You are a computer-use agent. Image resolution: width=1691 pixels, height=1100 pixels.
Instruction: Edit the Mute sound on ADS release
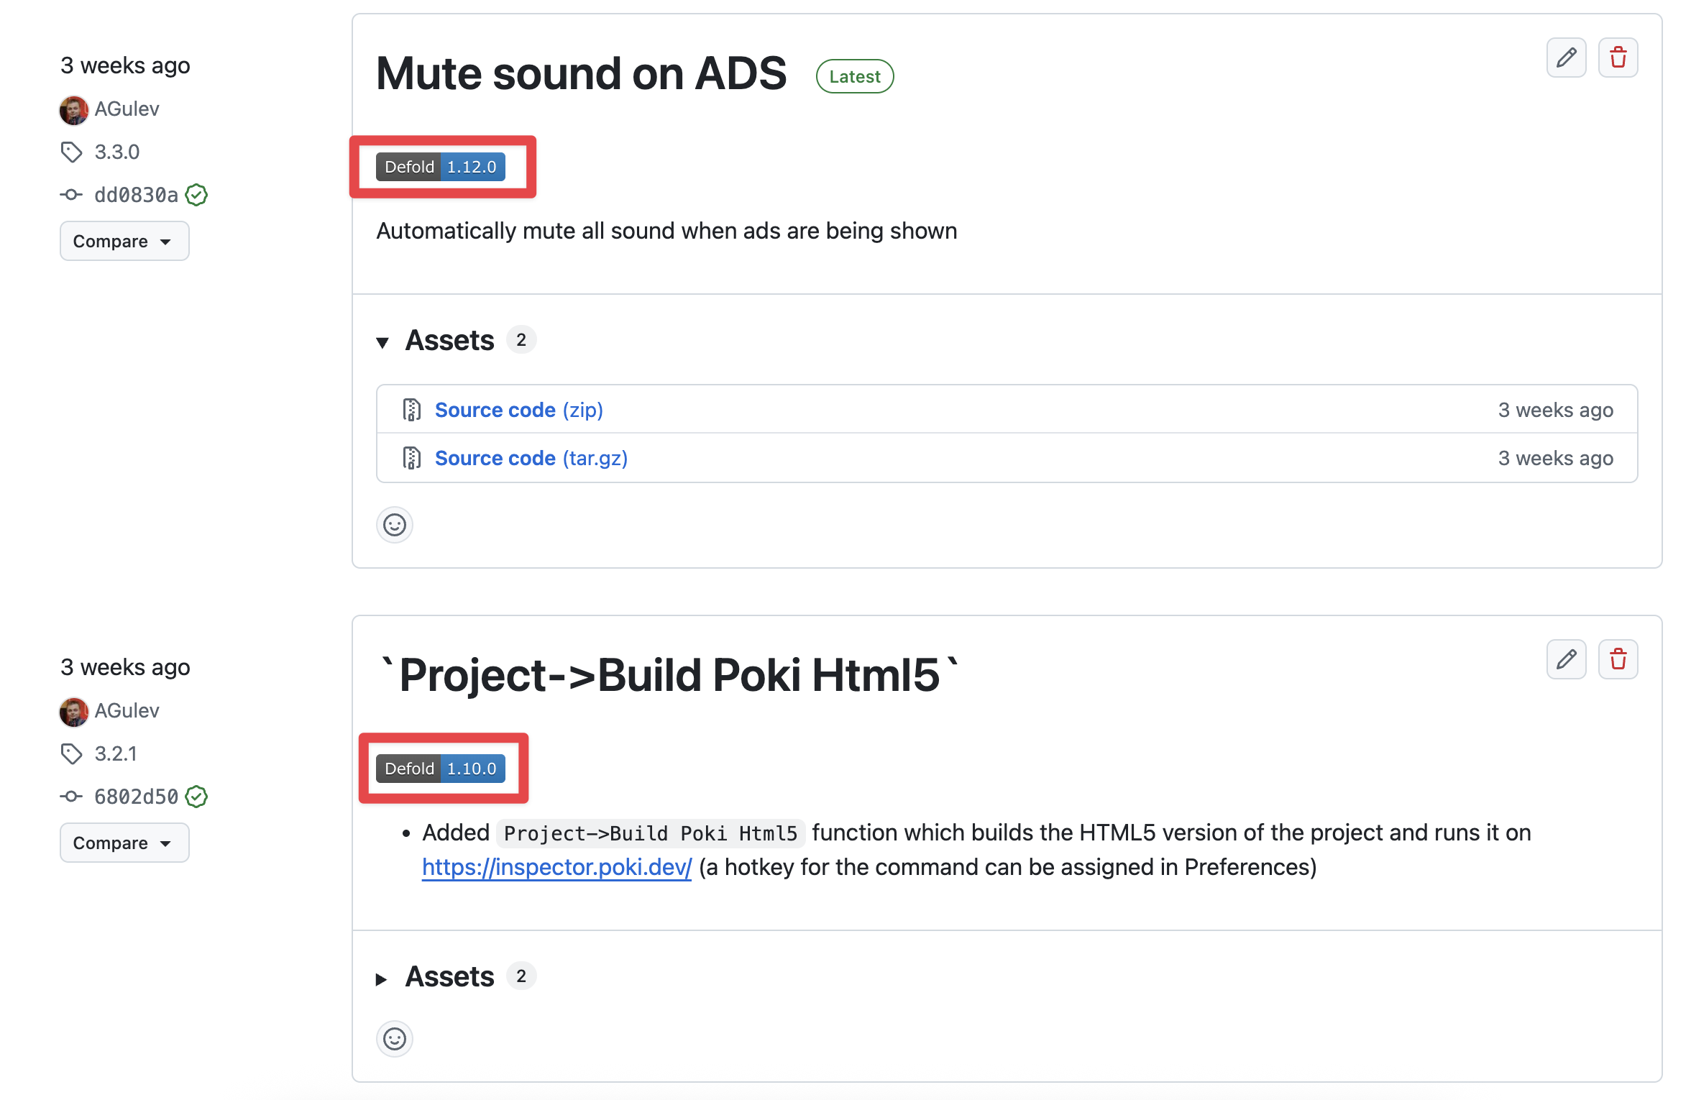1566,58
